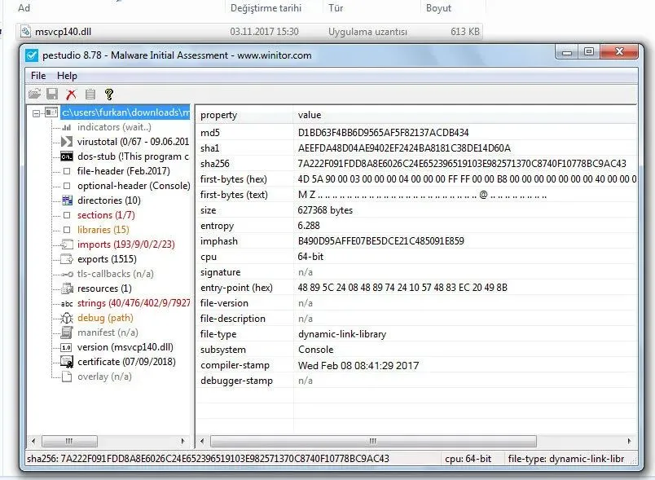Image resolution: width=655 pixels, height=480 pixels.
Task: Select the certificate (07/09/2018) item
Action: pyautogui.click(x=126, y=362)
